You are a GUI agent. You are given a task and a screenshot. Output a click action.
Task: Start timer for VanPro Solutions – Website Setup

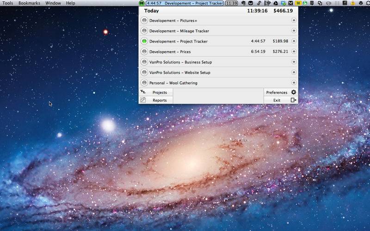point(144,72)
